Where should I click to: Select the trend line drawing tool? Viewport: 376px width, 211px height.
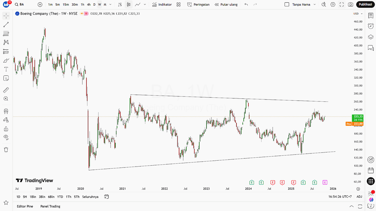click(x=6, y=25)
